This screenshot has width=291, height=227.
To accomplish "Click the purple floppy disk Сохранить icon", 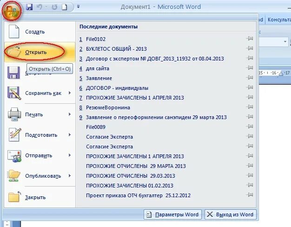I will [x=13, y=73].
